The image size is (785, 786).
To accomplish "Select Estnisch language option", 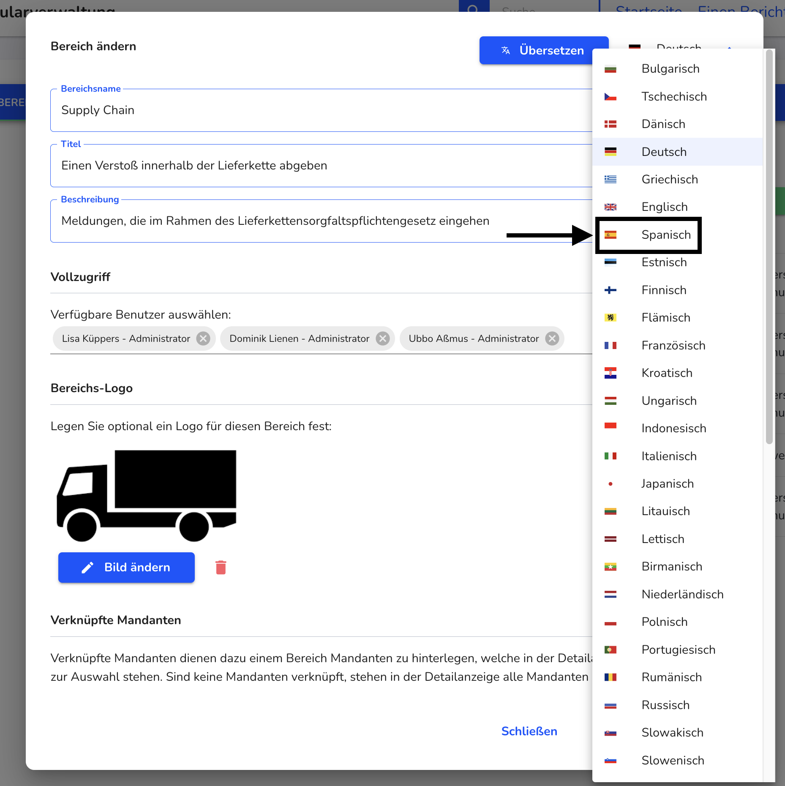I will tap(678, 262).
